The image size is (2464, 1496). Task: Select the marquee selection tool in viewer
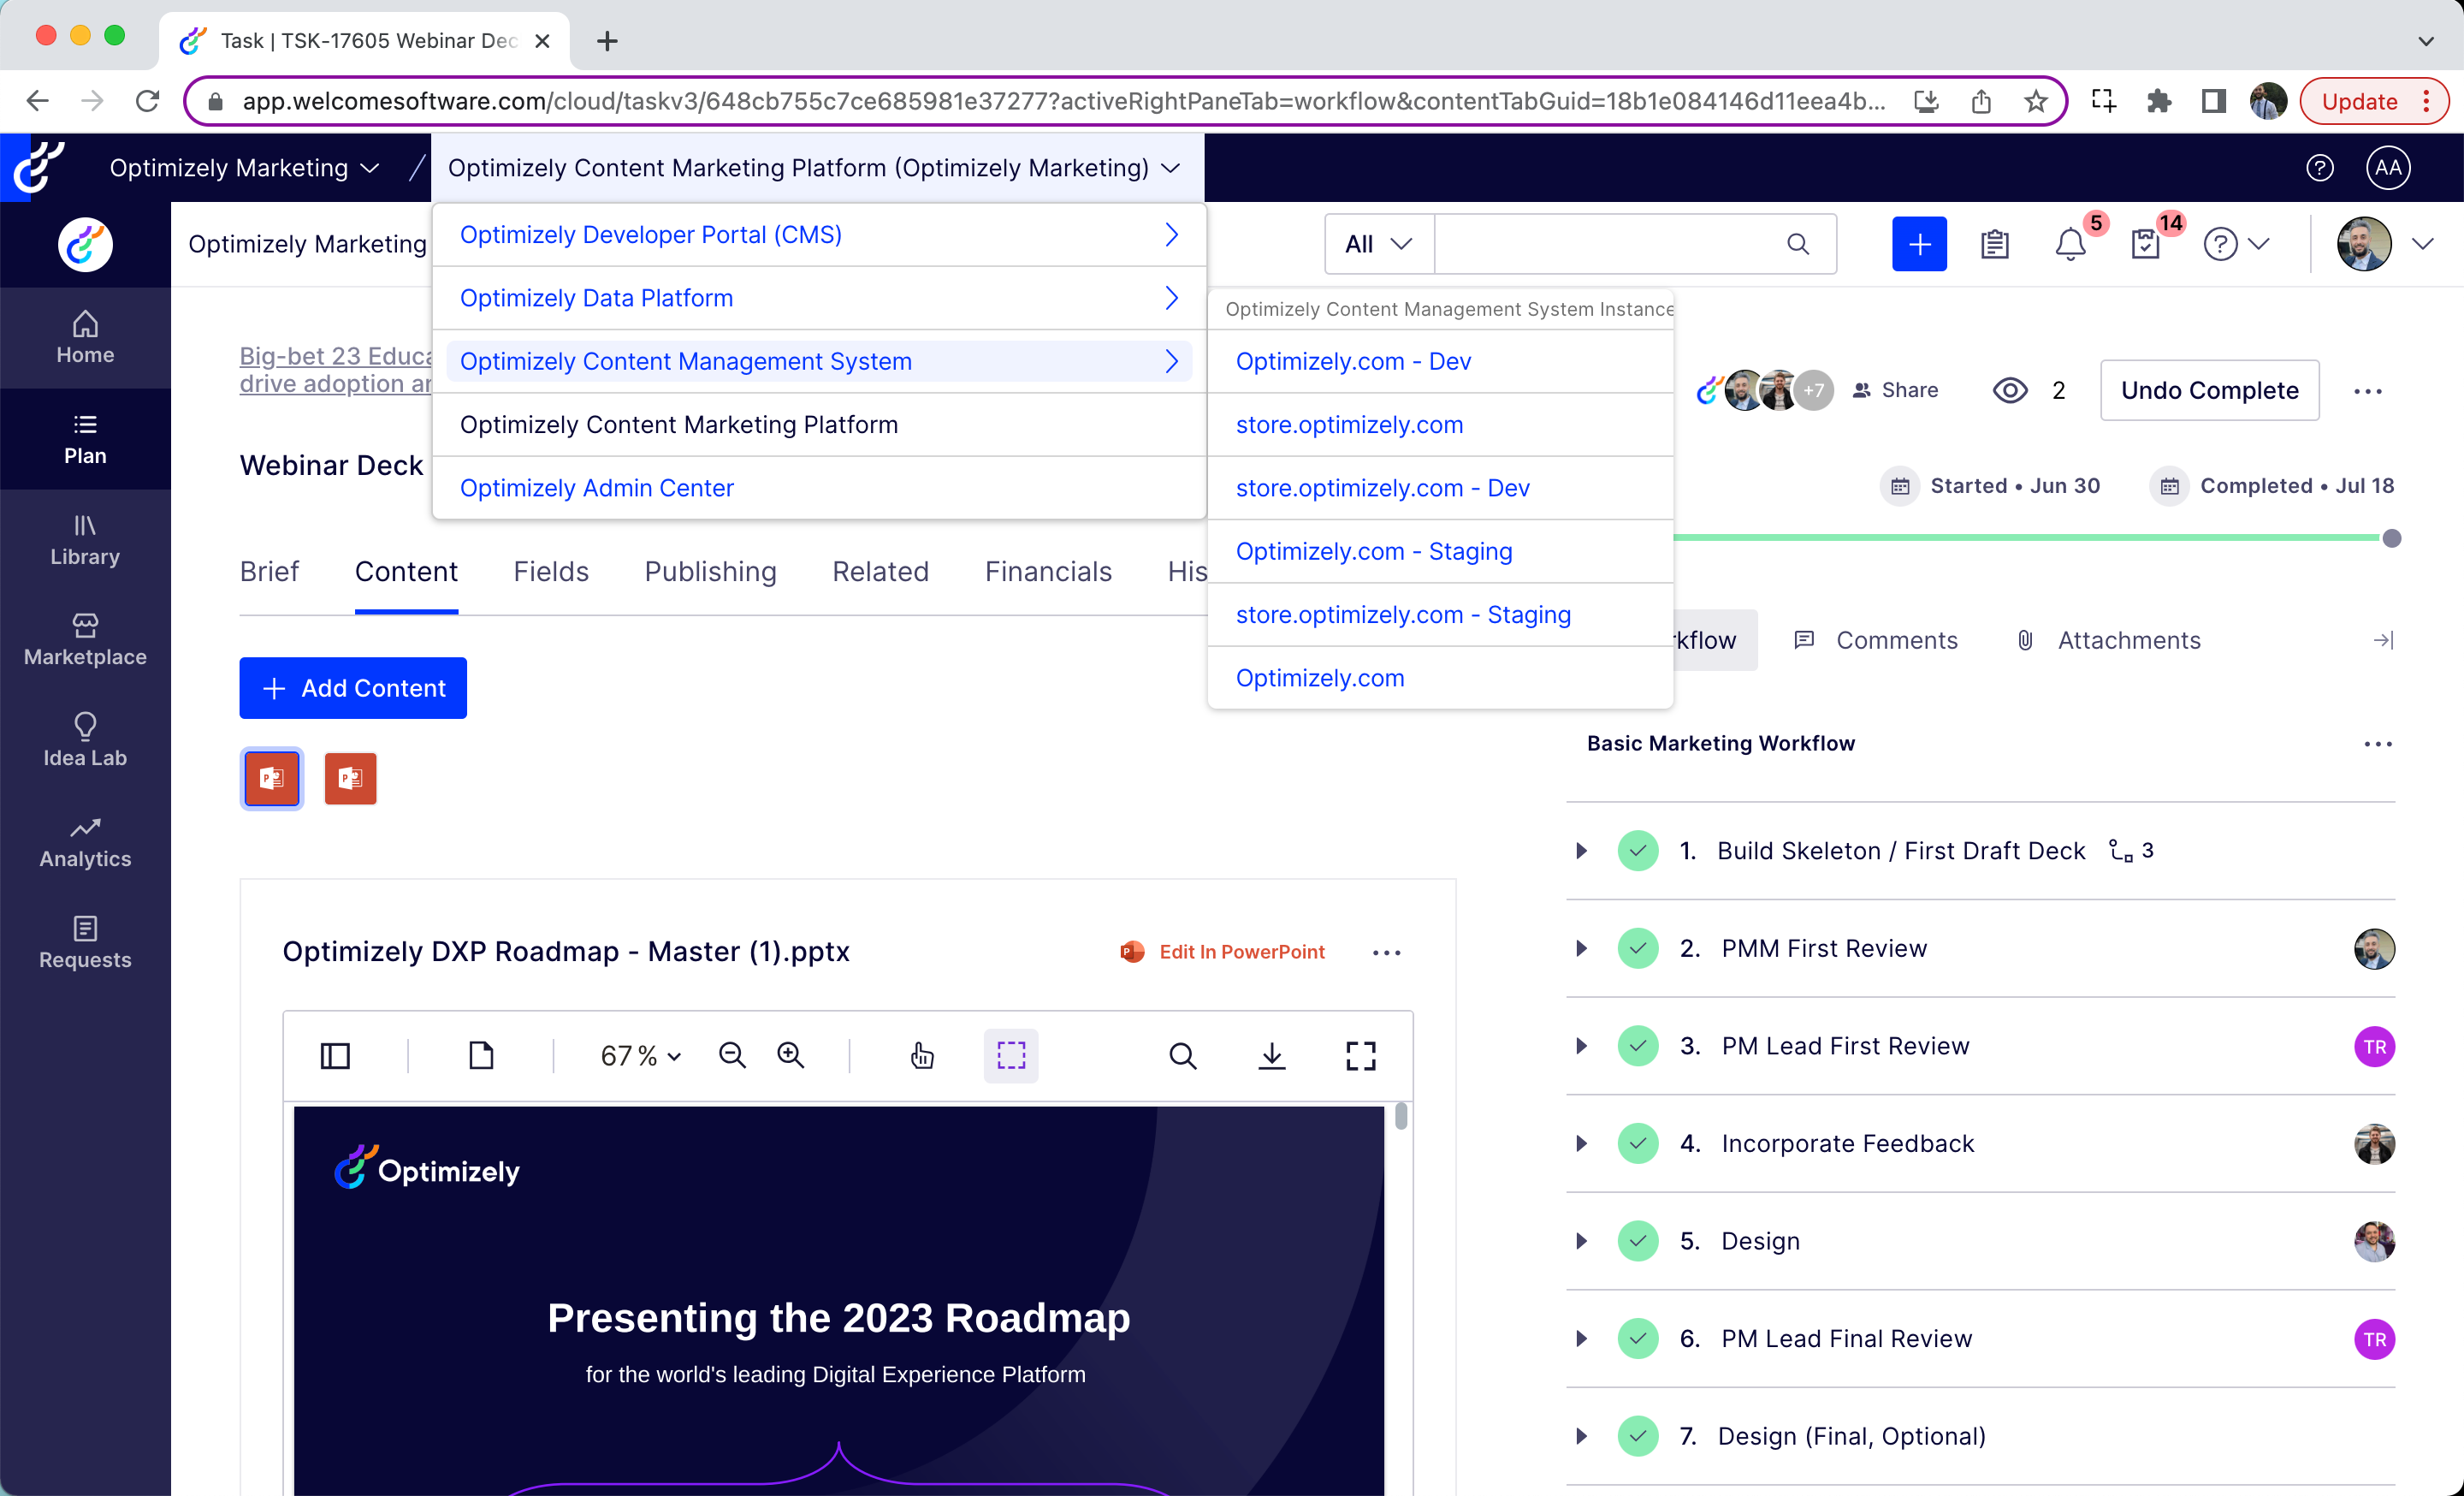[x=1011, y=1055]
